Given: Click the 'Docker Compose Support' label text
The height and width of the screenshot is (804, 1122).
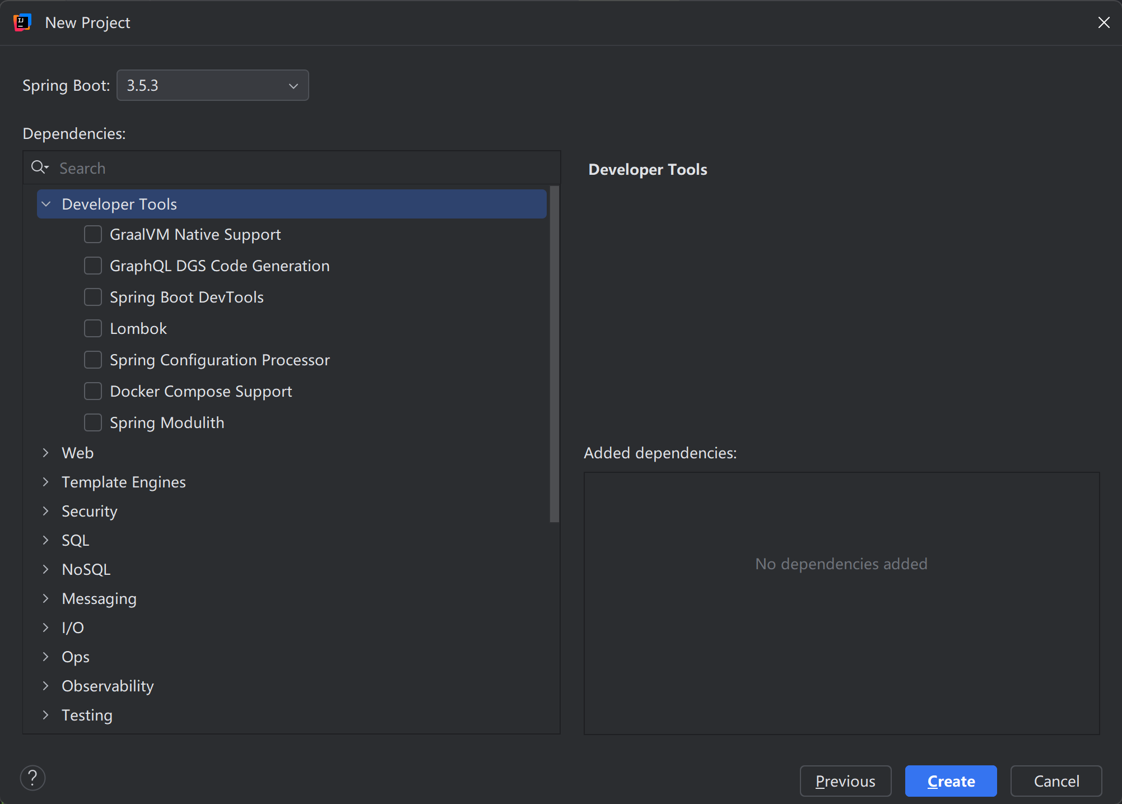Looking at the screenshot, I should click(x=201, y=391).
